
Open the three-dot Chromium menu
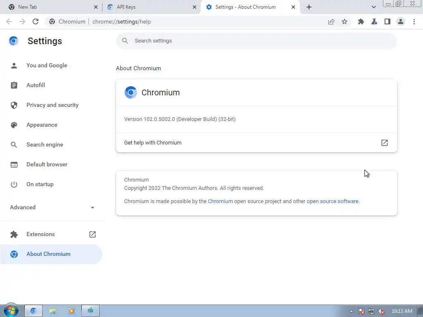tap(414, 21)
